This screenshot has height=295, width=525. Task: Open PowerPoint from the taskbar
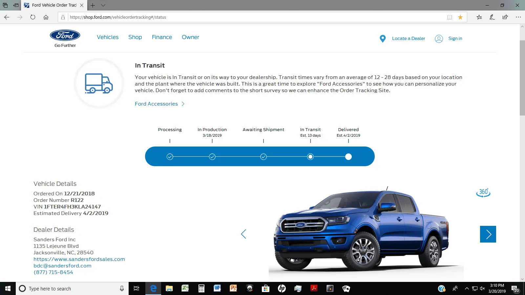click(x=233, y=288)
